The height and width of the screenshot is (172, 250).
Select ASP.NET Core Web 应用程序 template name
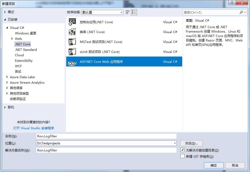(101, 62)
